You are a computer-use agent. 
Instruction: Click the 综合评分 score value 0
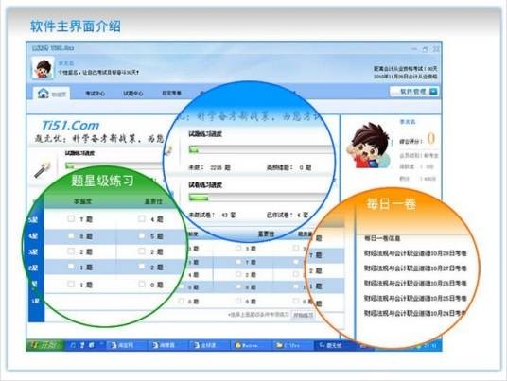click(430, 139)
